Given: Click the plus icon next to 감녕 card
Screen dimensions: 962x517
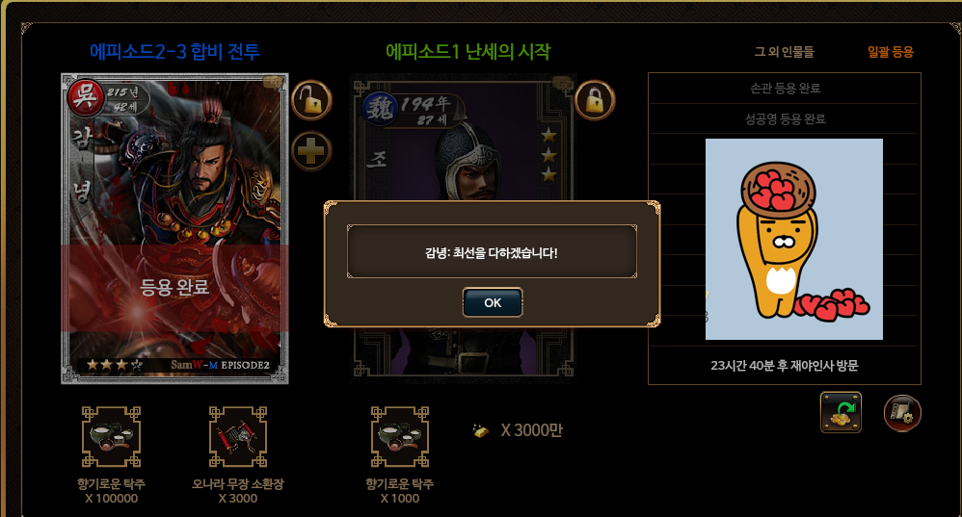Looking at the screenshot, I should (x=311, y=151).
